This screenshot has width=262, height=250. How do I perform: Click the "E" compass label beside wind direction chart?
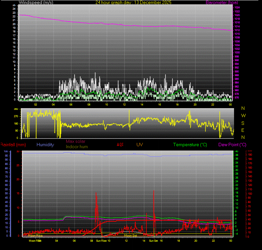coord(243,131)
